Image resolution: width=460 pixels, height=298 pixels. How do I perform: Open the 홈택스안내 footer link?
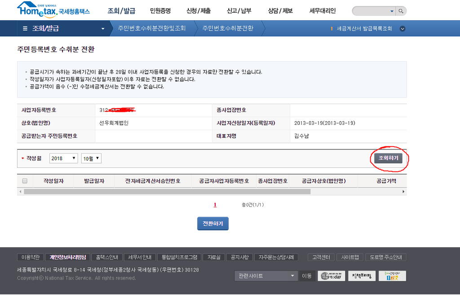(107, 257)
